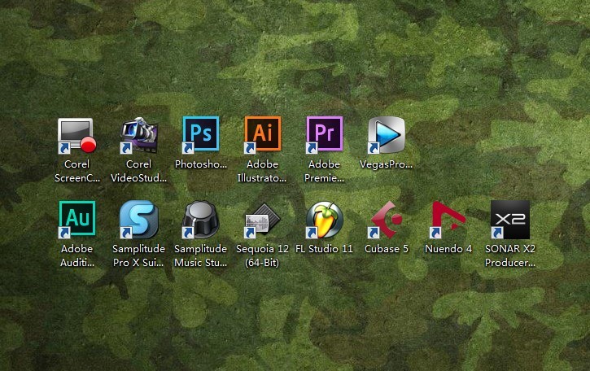The height and width of the screenshot is (371, 590).
Task: Click the 'SONAR X2 Producer...' text label
Action: coord(510,255)
